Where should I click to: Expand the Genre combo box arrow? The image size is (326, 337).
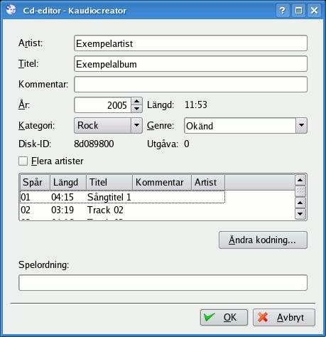(301, 125)
